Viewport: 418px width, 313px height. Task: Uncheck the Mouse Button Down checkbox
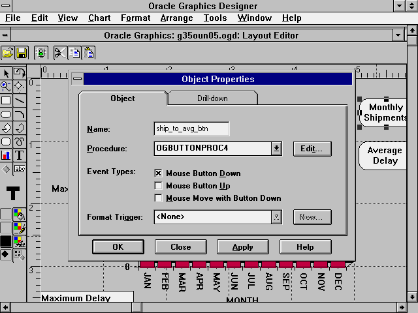point(158,173)
